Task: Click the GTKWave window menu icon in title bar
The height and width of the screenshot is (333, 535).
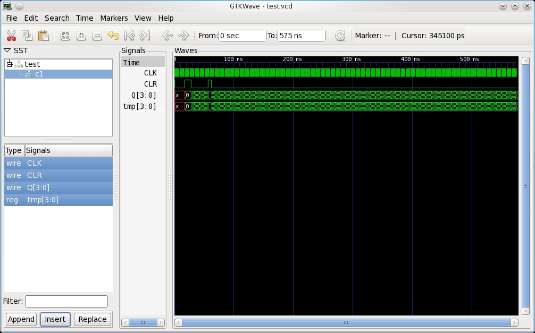Action: click(x=7, y=6)
